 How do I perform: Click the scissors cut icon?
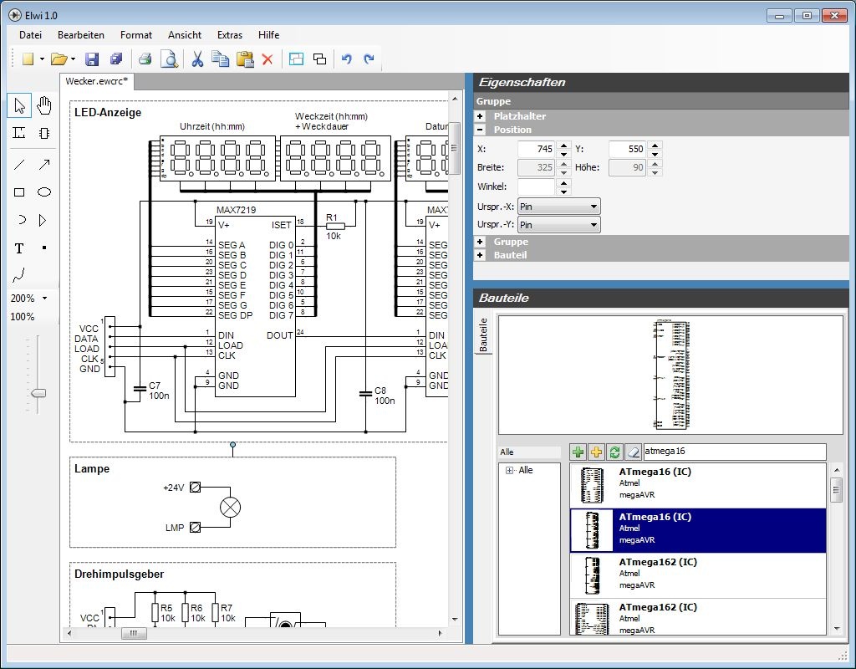click(197, 59)
